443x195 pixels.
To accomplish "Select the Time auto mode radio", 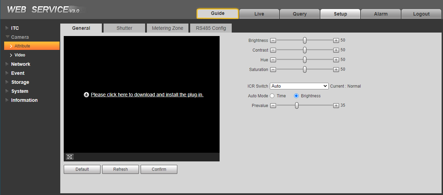I will [272, 96].
